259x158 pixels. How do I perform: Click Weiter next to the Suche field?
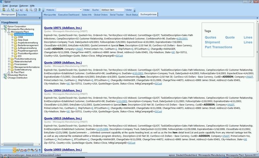point(129,10)
